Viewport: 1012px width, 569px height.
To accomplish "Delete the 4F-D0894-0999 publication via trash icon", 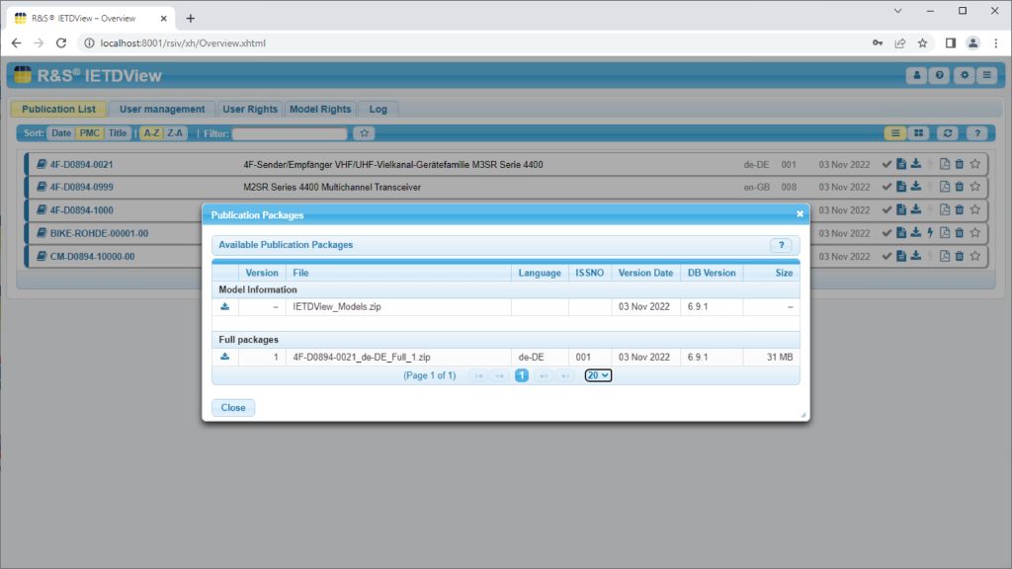I will click(x=960, y=187).
